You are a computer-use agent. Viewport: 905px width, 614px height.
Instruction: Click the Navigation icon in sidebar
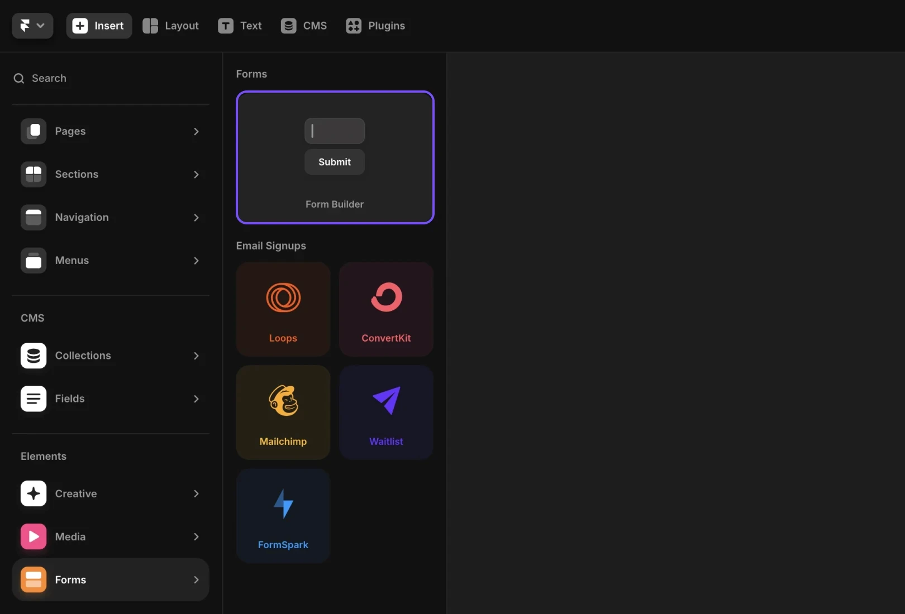coord(34,217)
